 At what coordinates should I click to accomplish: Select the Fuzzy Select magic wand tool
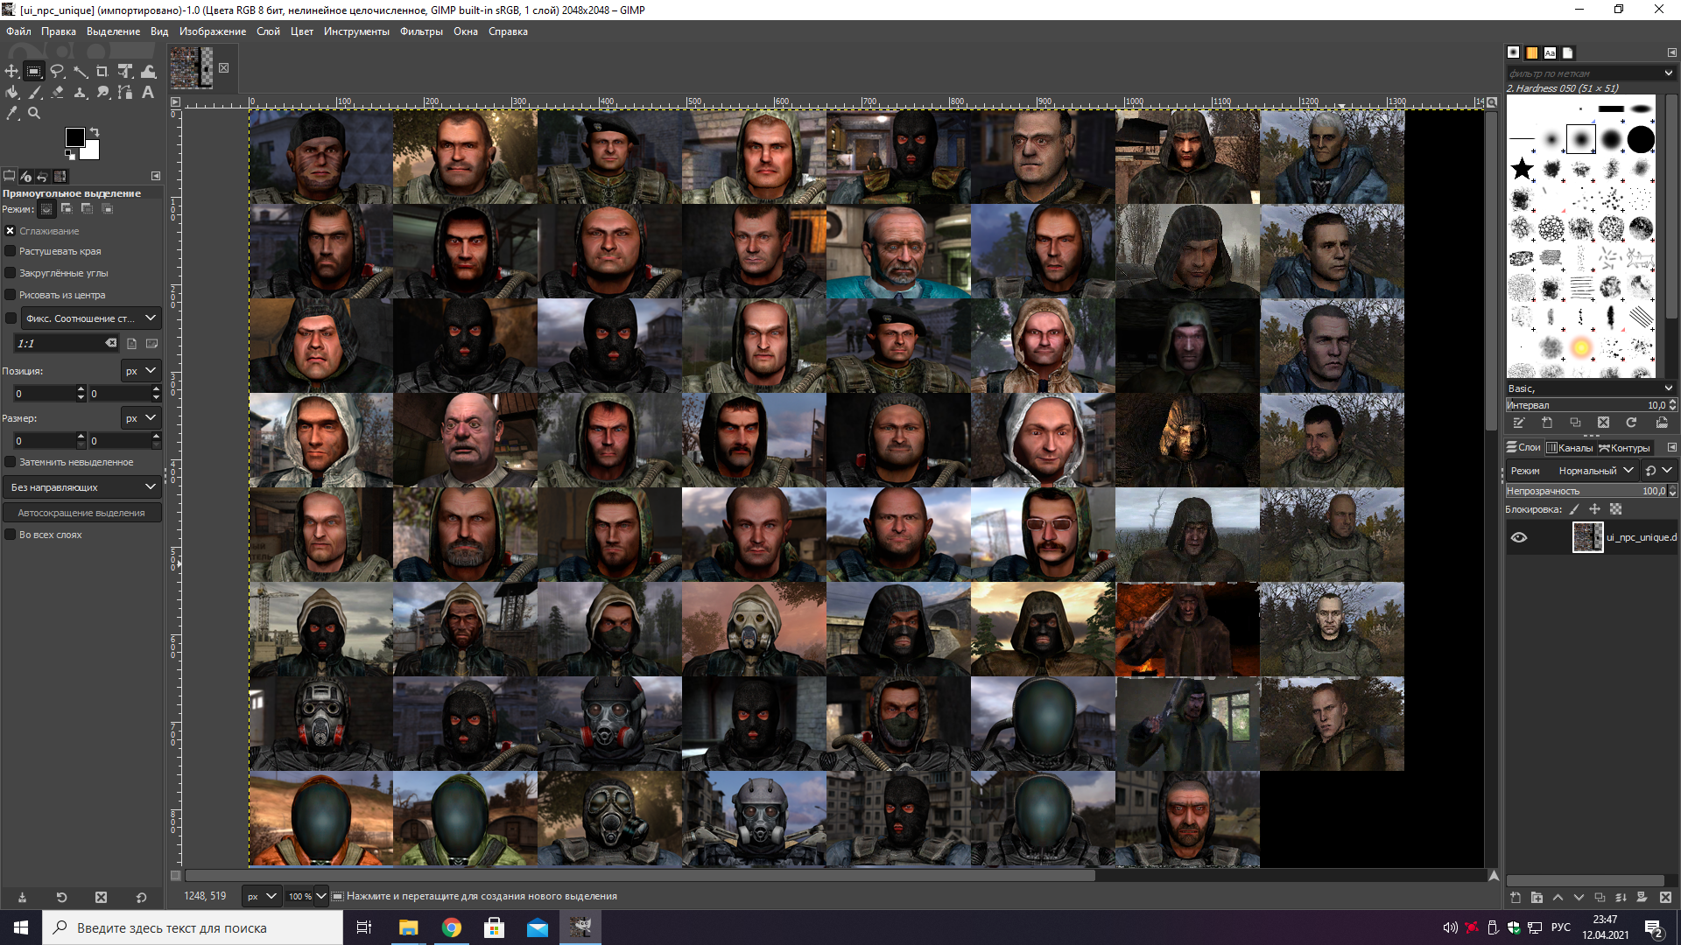pyautogui.click(x=80, y=71)
